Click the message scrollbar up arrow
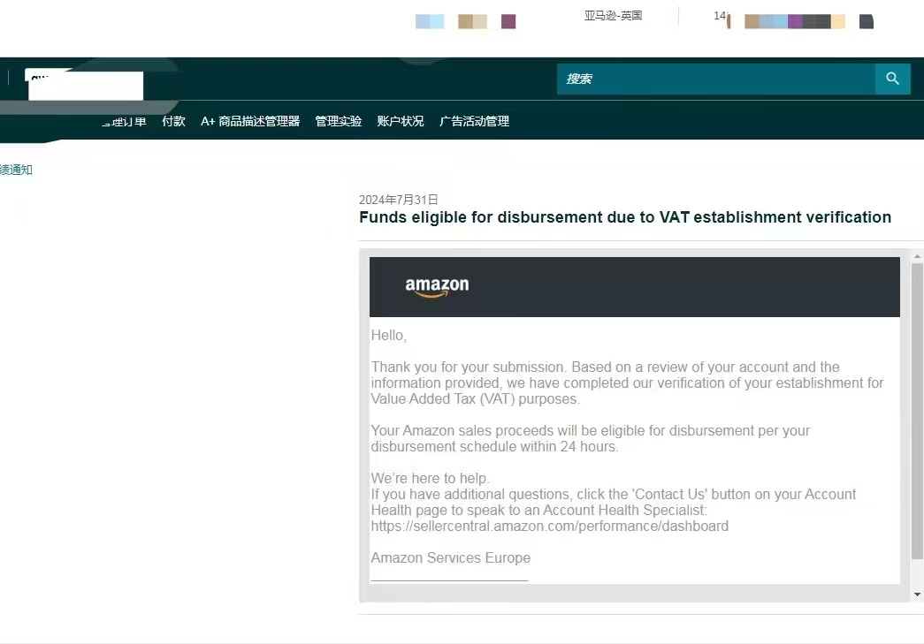The image size is (924, 644). pos(917,257)
